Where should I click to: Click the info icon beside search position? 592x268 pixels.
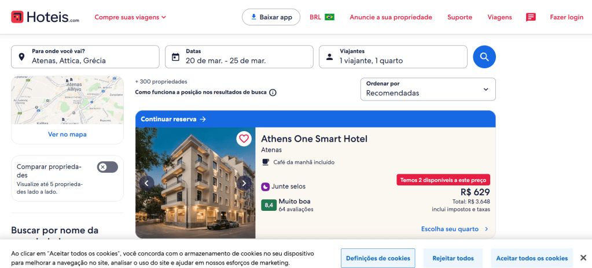click(x=273, y=92)
